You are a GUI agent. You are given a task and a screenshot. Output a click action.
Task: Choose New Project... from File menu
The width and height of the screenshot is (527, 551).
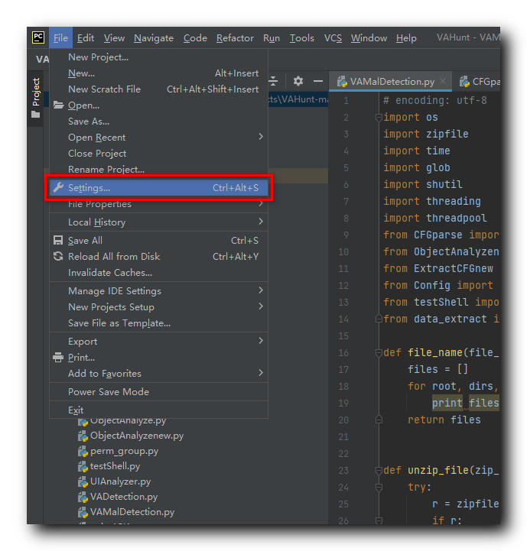[x=158, y=57]
